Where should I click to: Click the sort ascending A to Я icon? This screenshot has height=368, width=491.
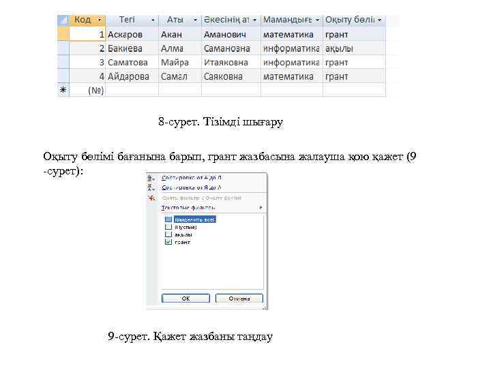[151, 179]
